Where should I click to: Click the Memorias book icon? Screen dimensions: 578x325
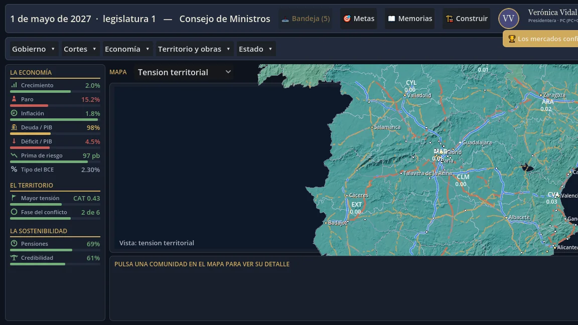[x=391, y=19]
